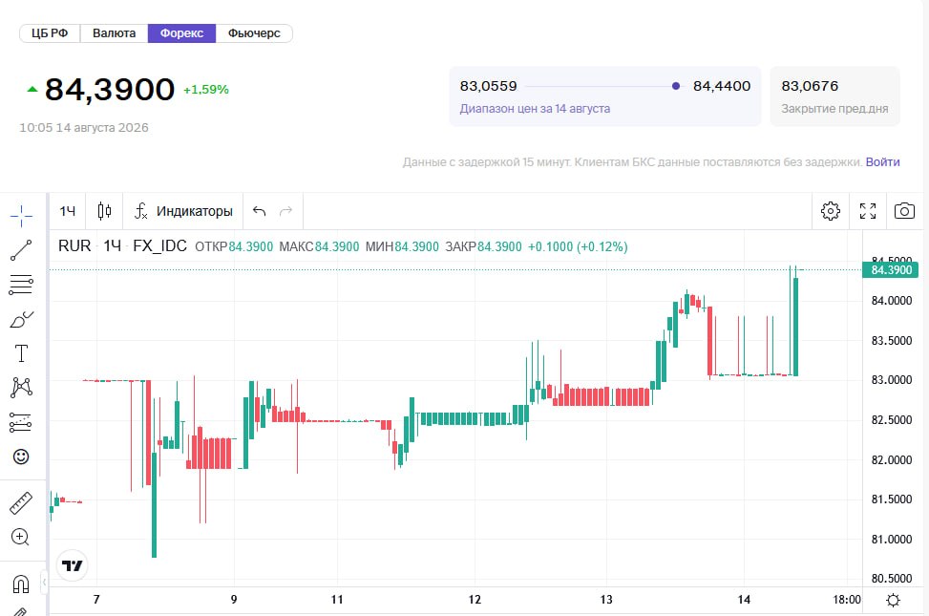The width and height of the screenshot is (929, 616).
Task: Follow the Войти login link
Action: 883,161
